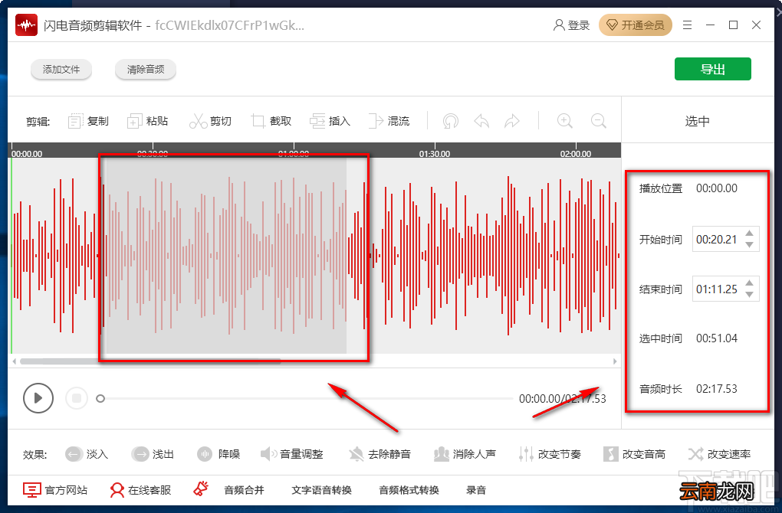Image resolution: width=782 pixels, height=513 pixels.
Task: Increase 开始时间 with the up arrow
Action: pos(749,233)
